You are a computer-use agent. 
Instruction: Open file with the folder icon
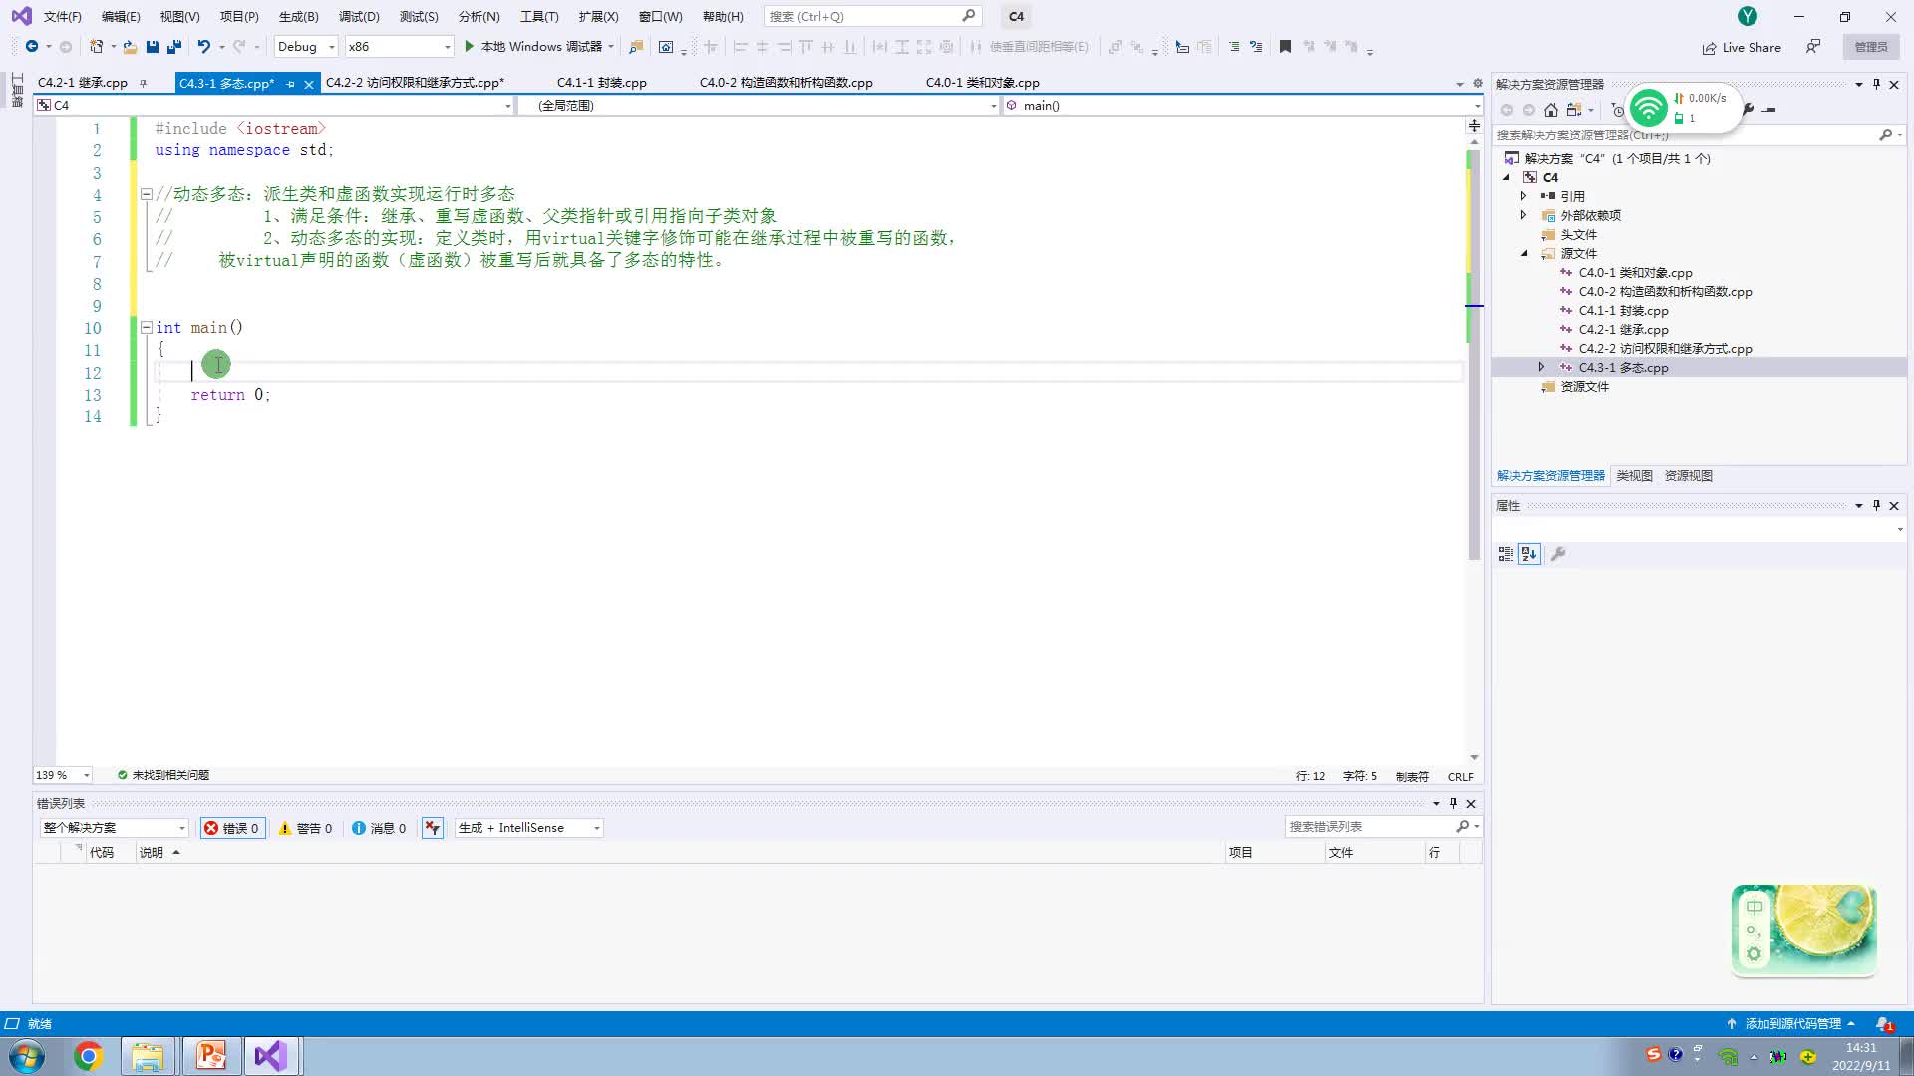130,47
